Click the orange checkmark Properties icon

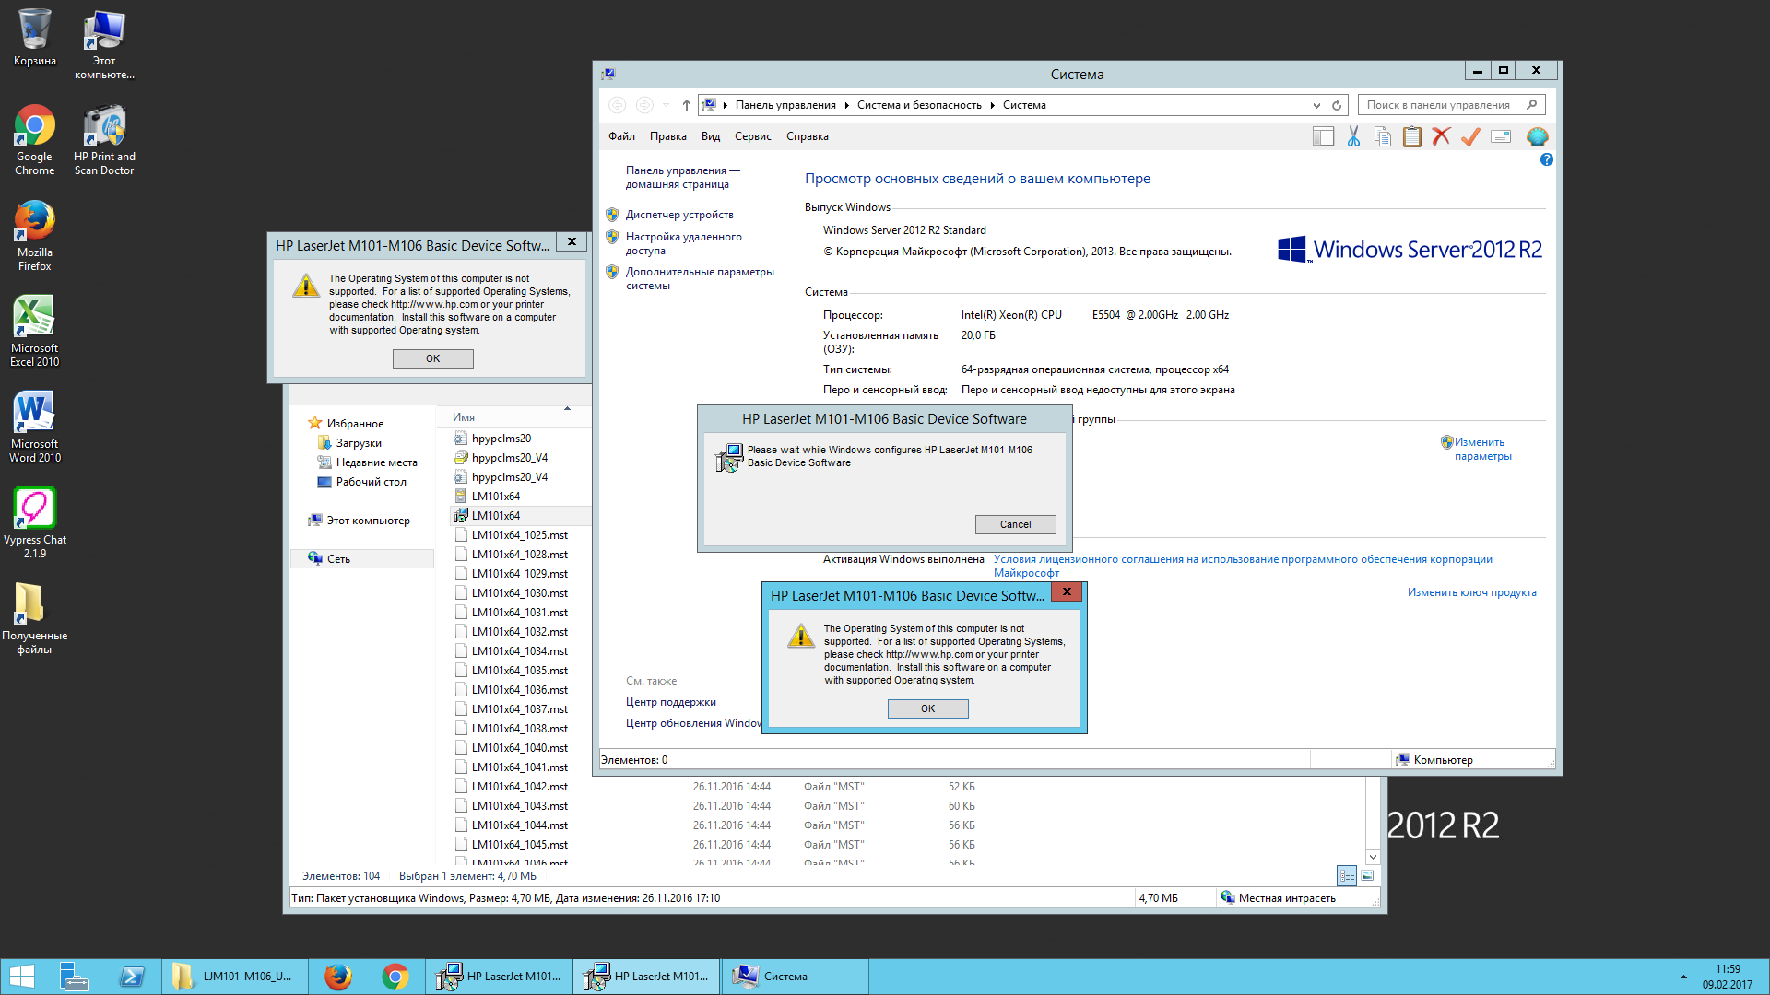1471,137
